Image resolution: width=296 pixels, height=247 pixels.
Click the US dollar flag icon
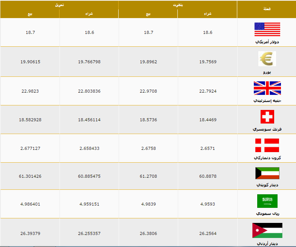click(267, 29)
